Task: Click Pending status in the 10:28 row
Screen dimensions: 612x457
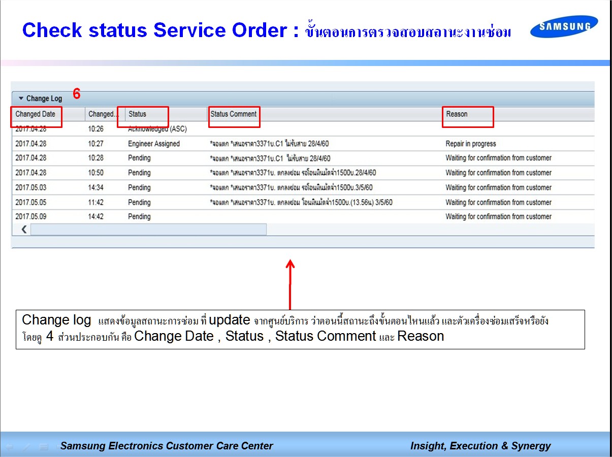Action: coord(139,158)
